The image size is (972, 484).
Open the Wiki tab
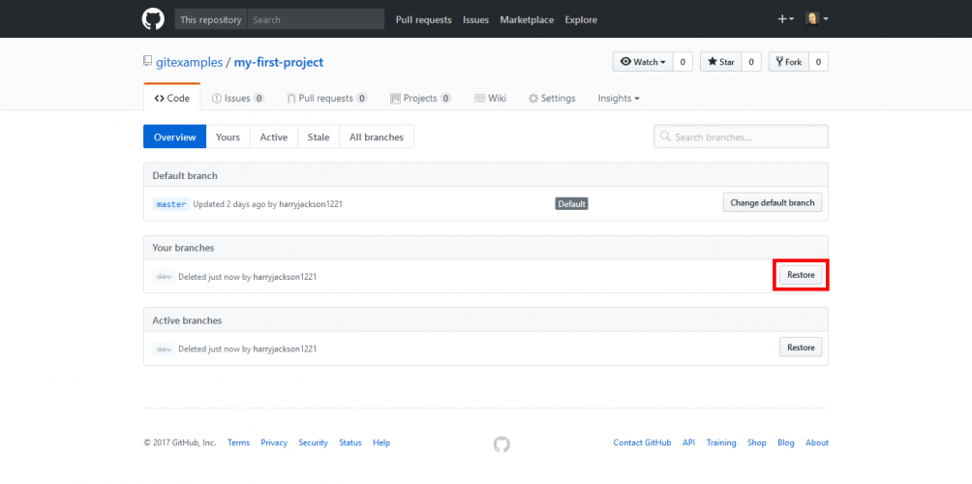pyautogui.click(x=490, y=98)
